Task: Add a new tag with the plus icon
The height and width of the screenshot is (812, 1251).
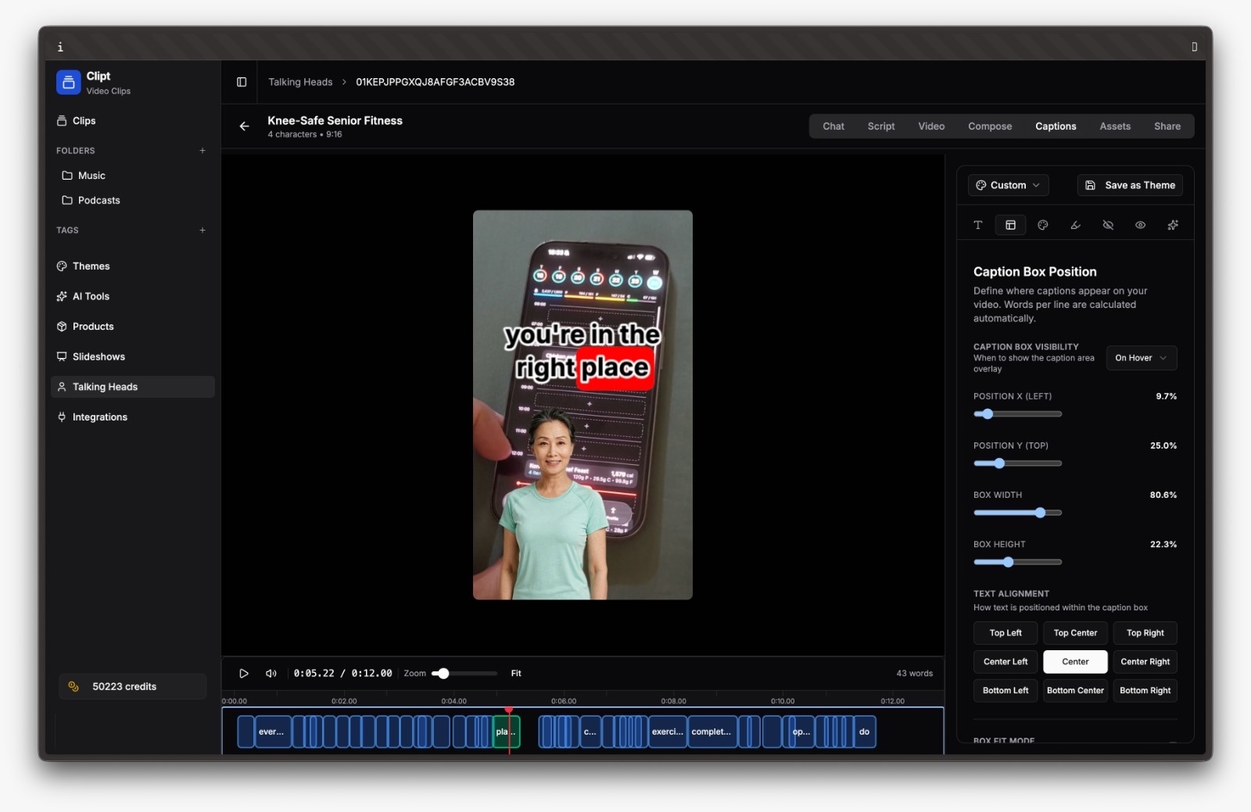Action: pyautogui.click(x=203, y=231)
